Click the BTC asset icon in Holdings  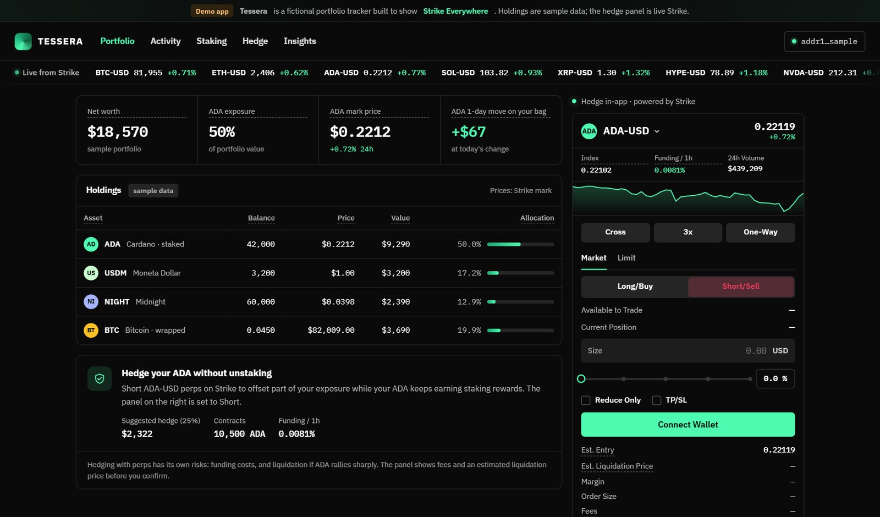(91, 330)
